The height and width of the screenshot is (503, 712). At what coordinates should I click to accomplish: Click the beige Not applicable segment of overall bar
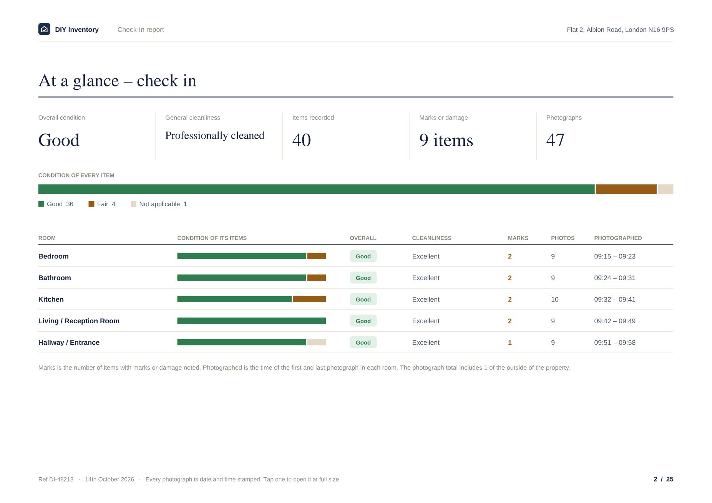pyautogui.click(x=666, y=189)
